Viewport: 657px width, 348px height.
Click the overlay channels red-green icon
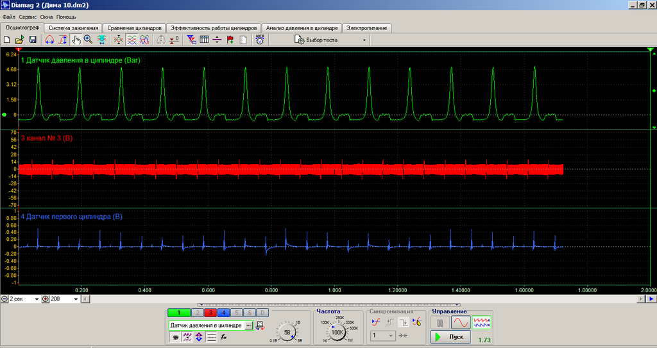pyautogui.click(x=119, y=40)
